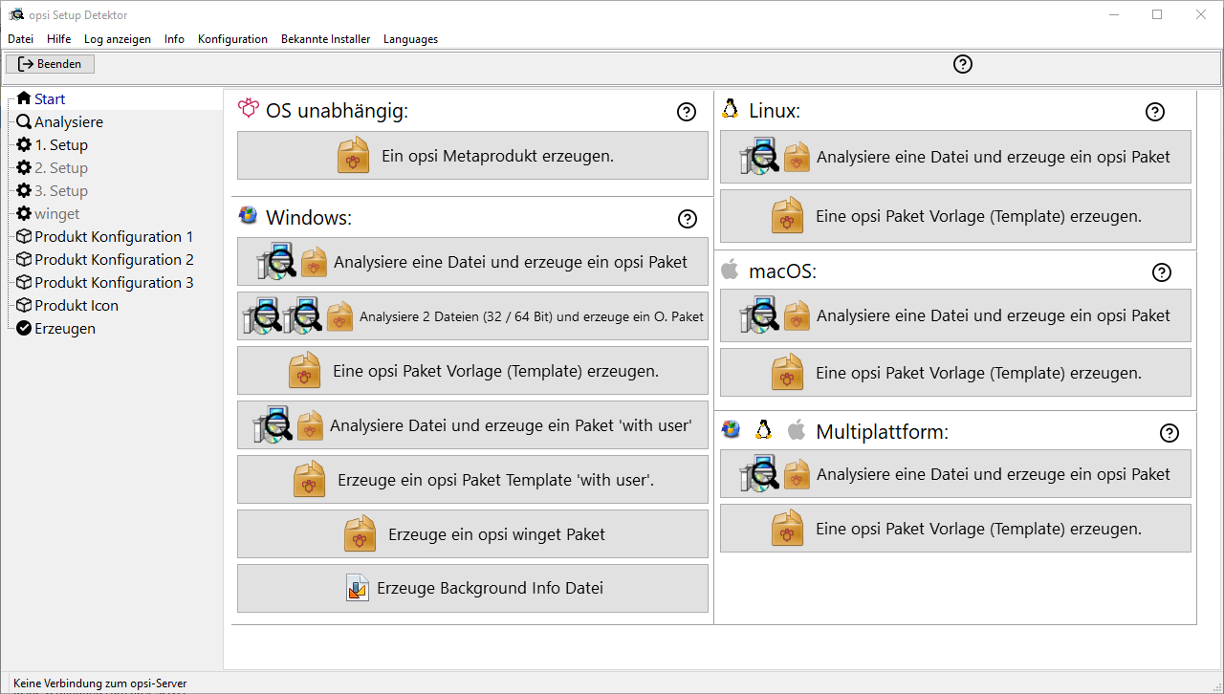Screen dimensions: 1224x694
Task: Open help for Multiplattform section
Action: pos(1169,433)
